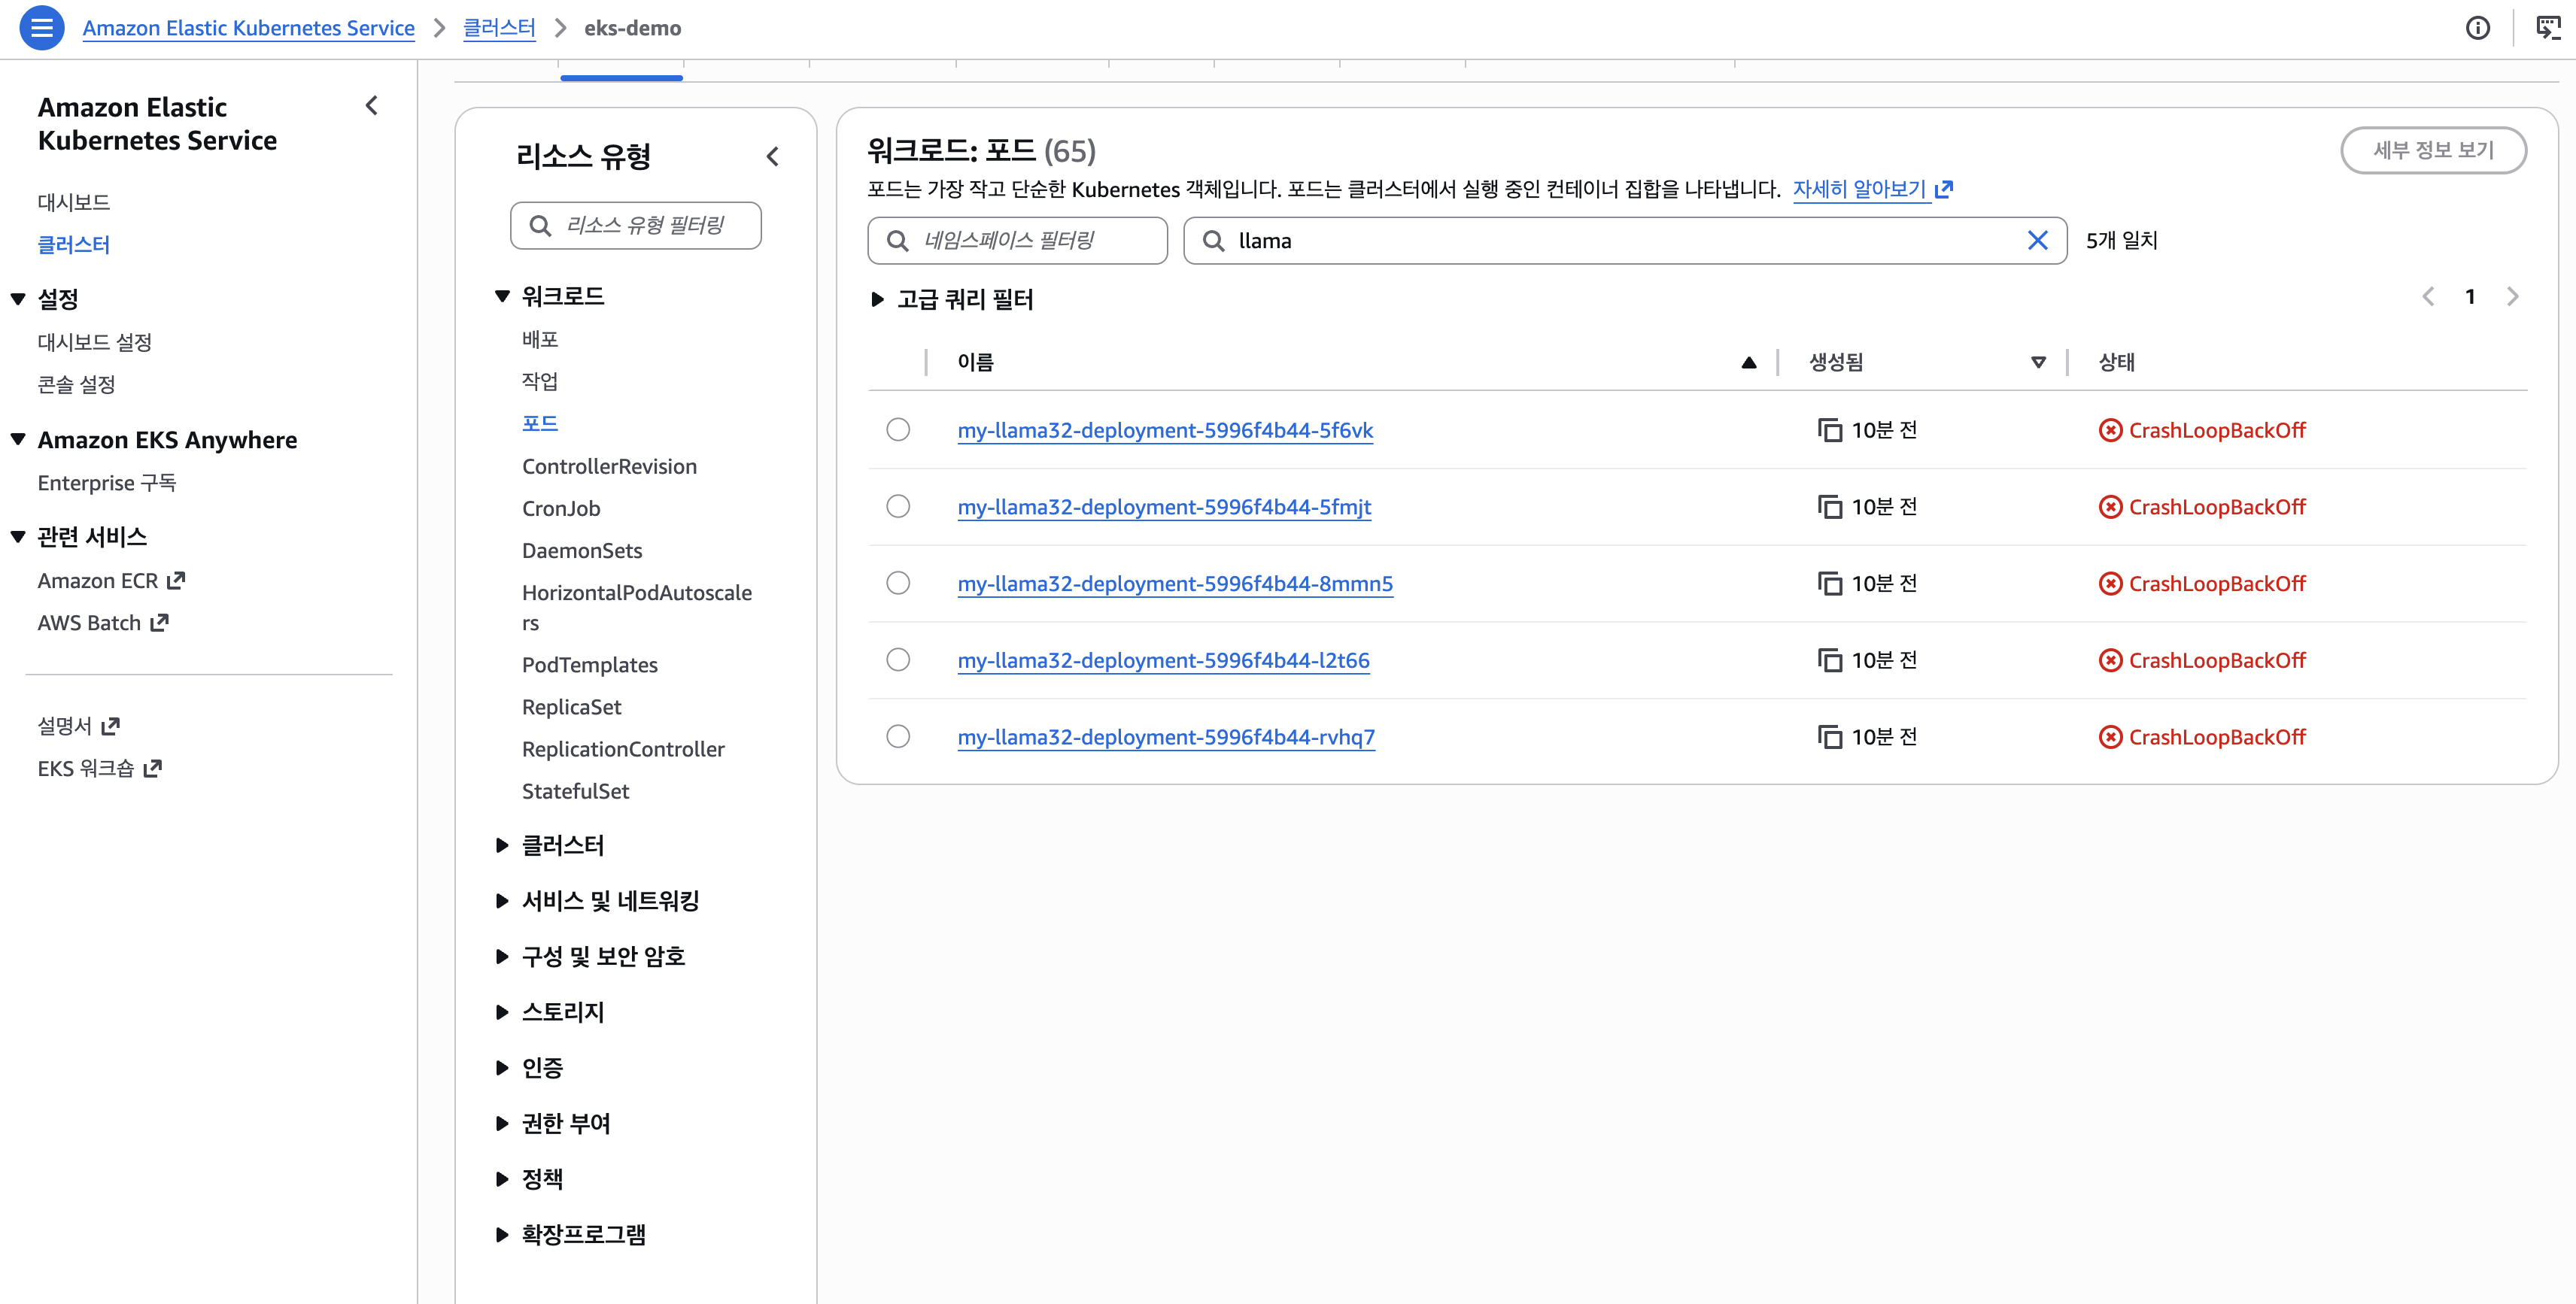Focus the 네임스페이스 필터링 input
The image size is (2576, 1304).
pyautogui.click(x=1017, y=241)
